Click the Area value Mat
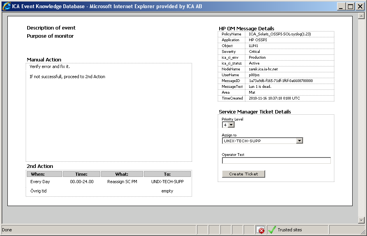The image size is (367, 236). (252, 93)
